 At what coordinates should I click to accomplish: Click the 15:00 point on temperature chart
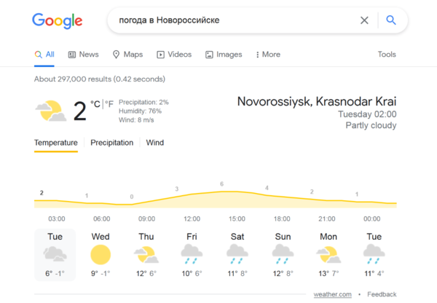[221, 192]
